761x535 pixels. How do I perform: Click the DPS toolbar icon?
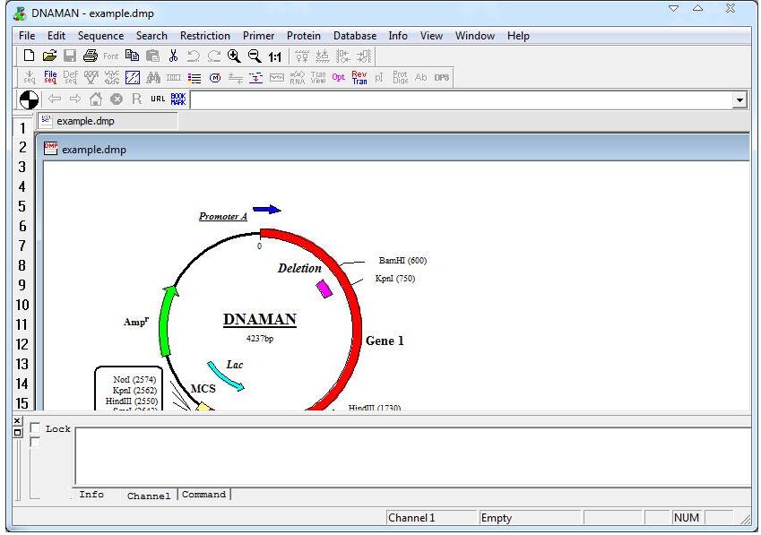point(442,78)
